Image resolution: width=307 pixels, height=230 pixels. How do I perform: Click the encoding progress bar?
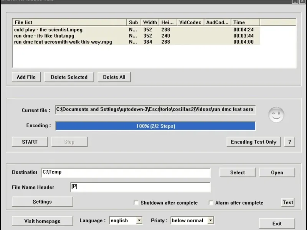155,126
